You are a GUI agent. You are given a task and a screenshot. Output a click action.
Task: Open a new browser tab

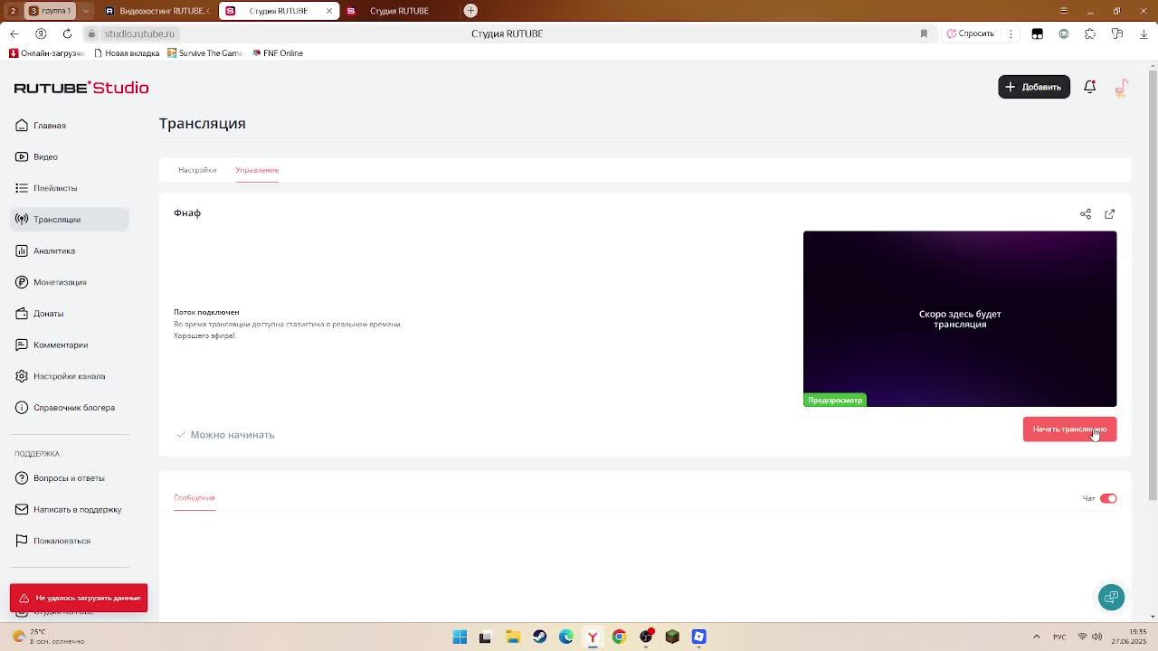(470, 11)
